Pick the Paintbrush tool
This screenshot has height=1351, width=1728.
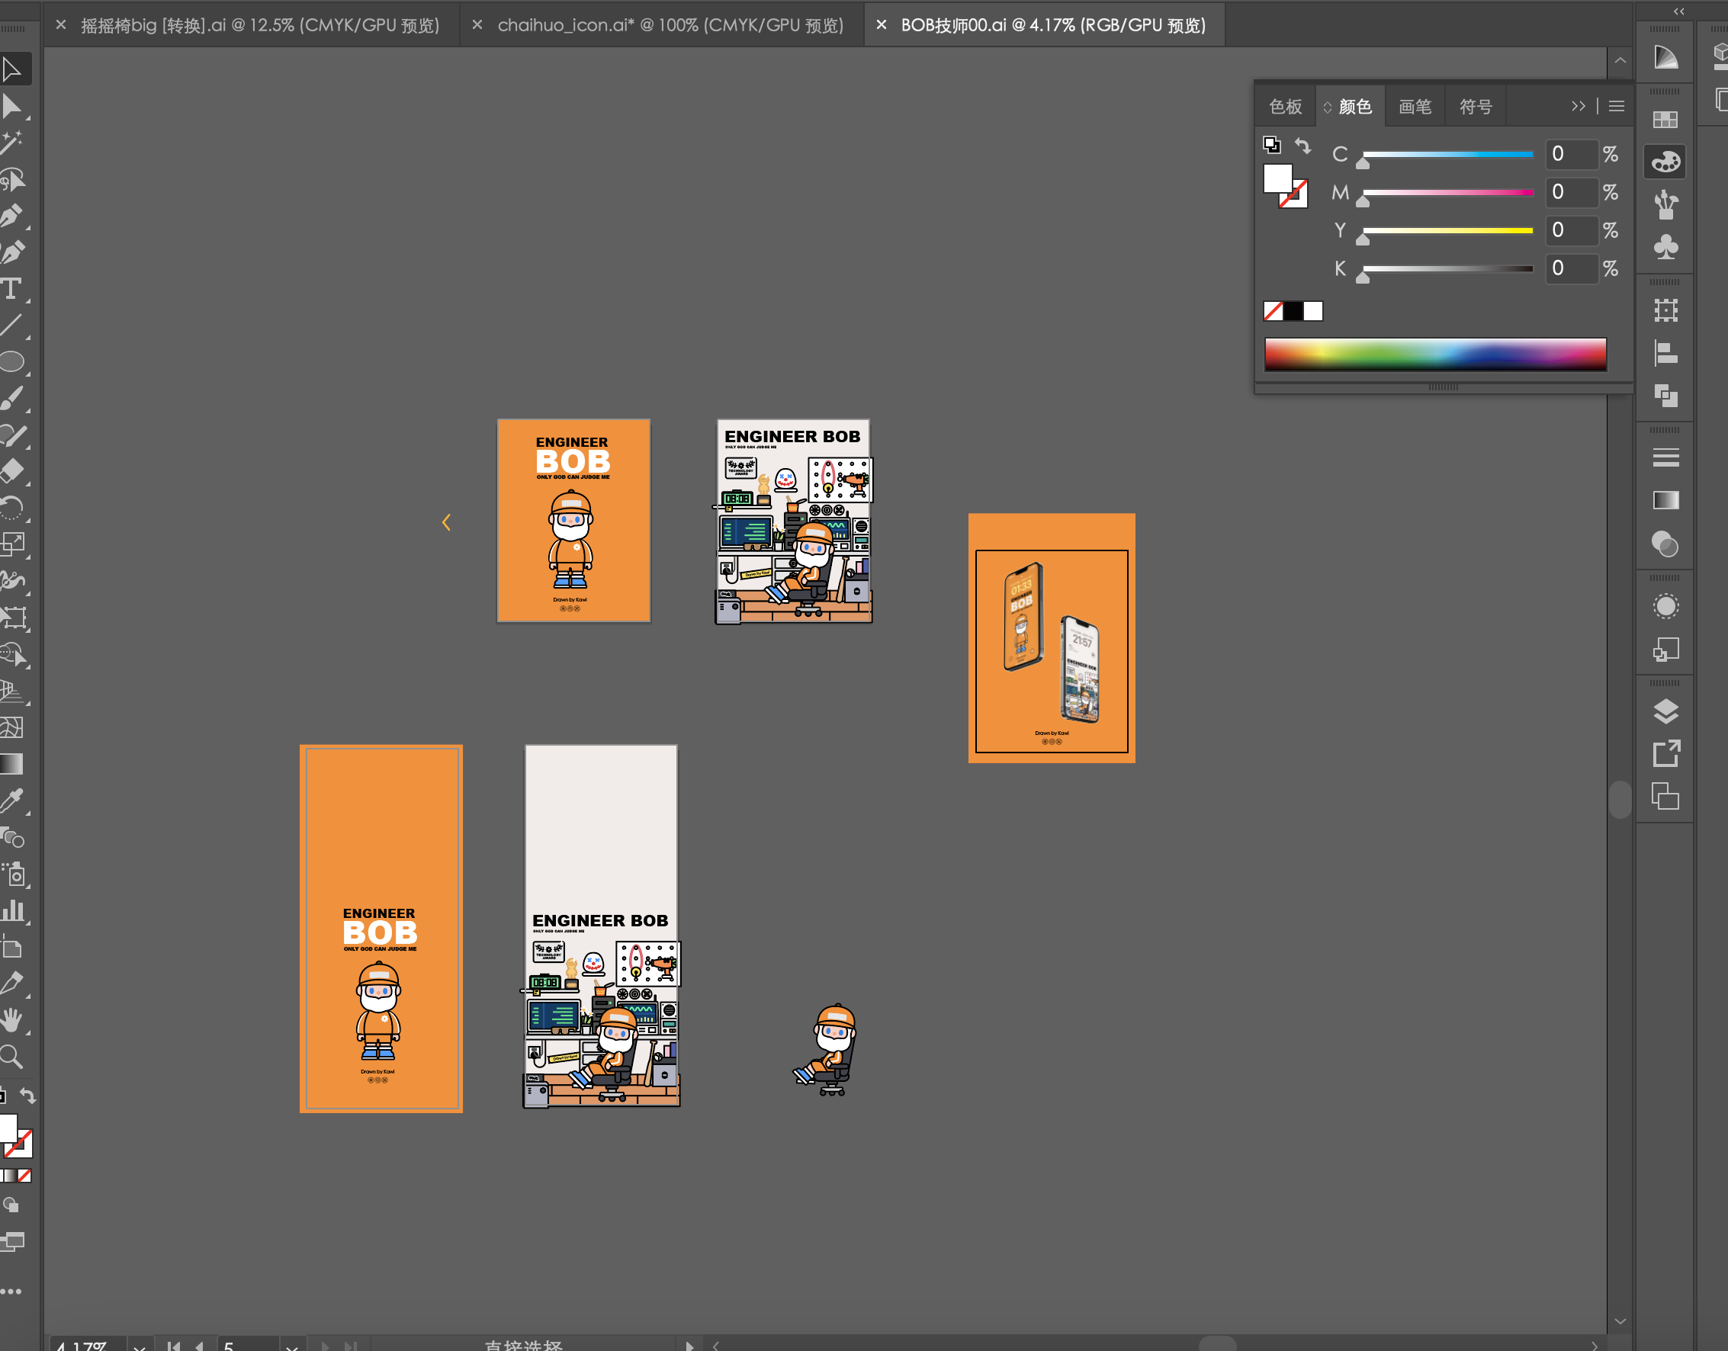[x=12, y=398]
